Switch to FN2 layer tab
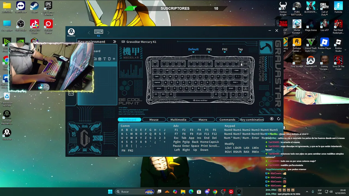The image size is (349, 196). point(225,49)
